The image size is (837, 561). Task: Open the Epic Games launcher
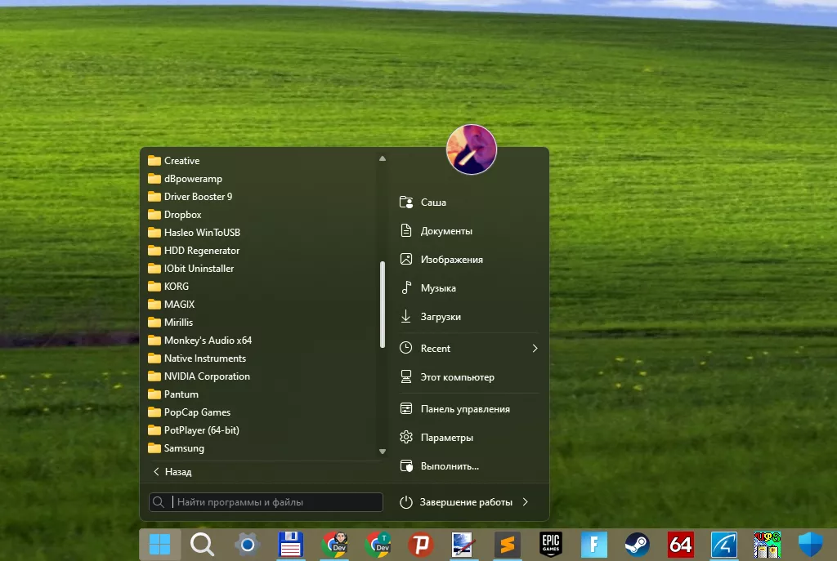coord(550,544)
